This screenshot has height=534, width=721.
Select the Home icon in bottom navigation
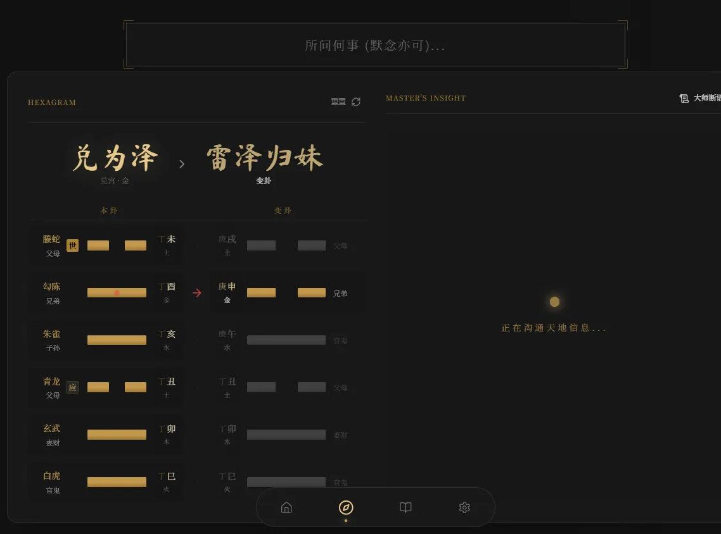(x=286, y=507)
